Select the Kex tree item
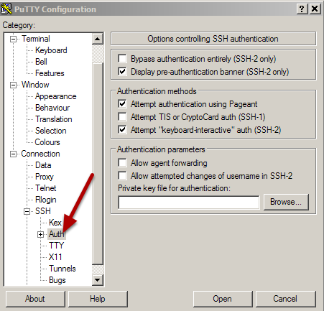The width and height of the screenshot is (324, 311). coord(55,223)
